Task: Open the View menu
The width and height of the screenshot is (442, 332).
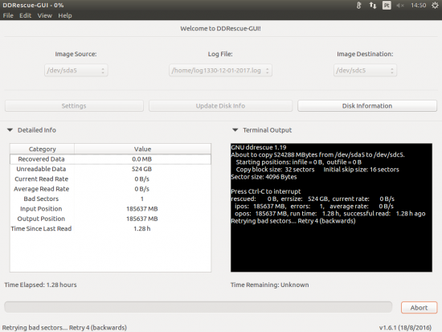Action: 45,15
